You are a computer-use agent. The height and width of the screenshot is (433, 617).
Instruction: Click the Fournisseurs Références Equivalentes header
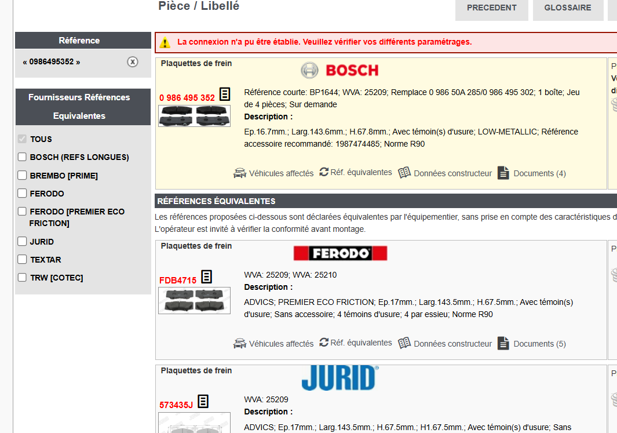click(83, 107)
